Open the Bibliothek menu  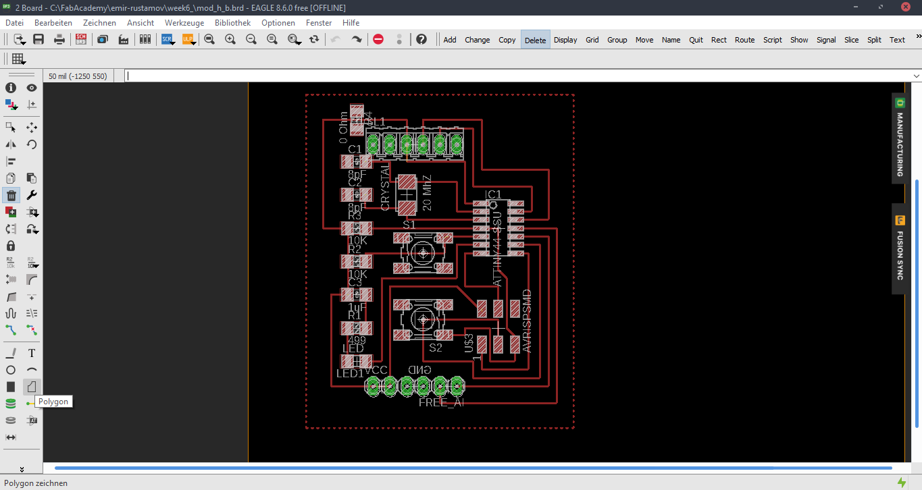[232, 22]
